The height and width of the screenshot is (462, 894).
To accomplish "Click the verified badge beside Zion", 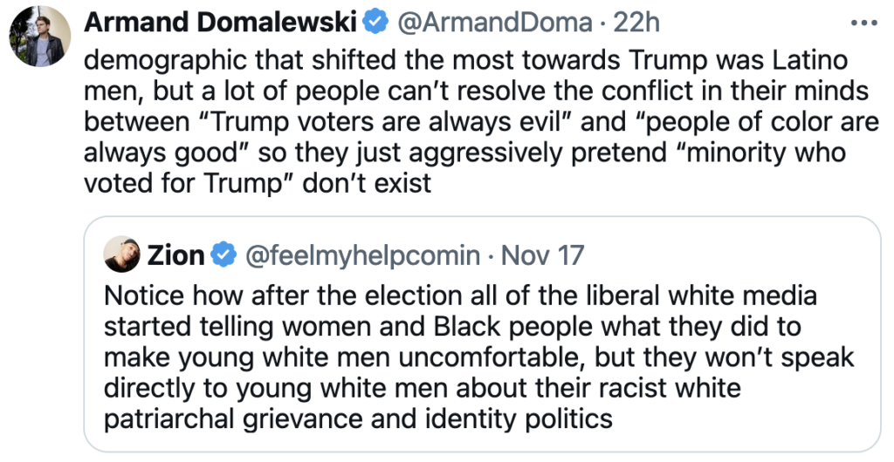I will click(x=224, y=255).
